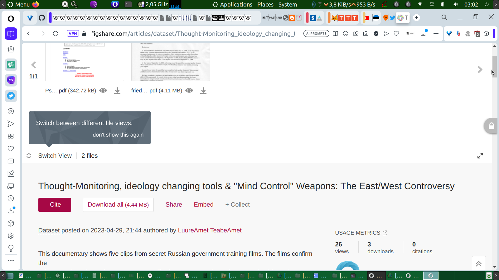Image resolution: width=499 pixels, height=280 pixels.
Task: Show next file with right chevron
Action: pos(480,69)
